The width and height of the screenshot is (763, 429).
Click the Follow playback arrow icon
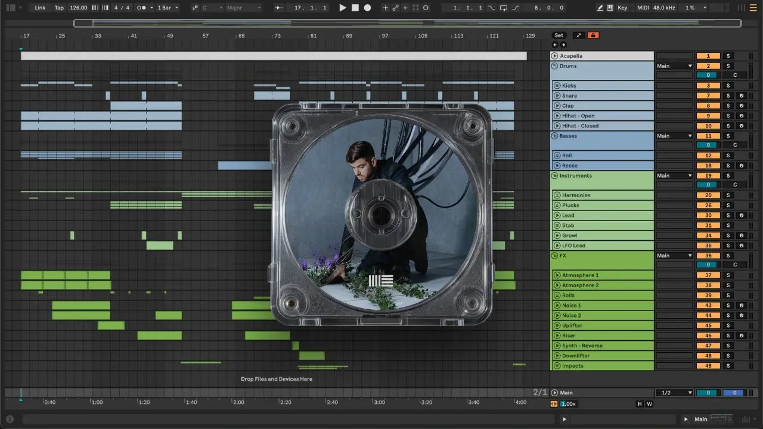coord(279,8)
